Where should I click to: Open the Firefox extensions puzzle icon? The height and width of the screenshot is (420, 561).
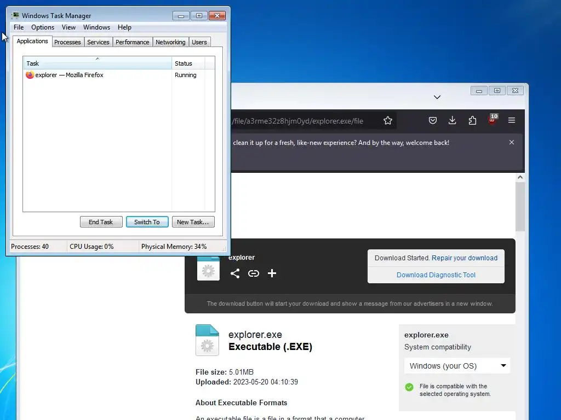click(x=472, y=121)
